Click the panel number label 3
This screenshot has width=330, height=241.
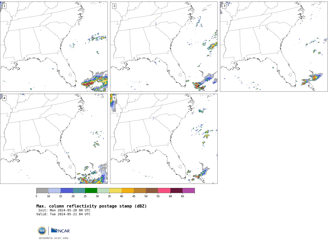click(224, 6)
